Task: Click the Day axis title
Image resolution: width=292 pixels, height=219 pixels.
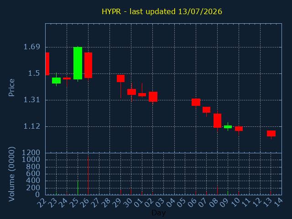Action: point(158,213)
